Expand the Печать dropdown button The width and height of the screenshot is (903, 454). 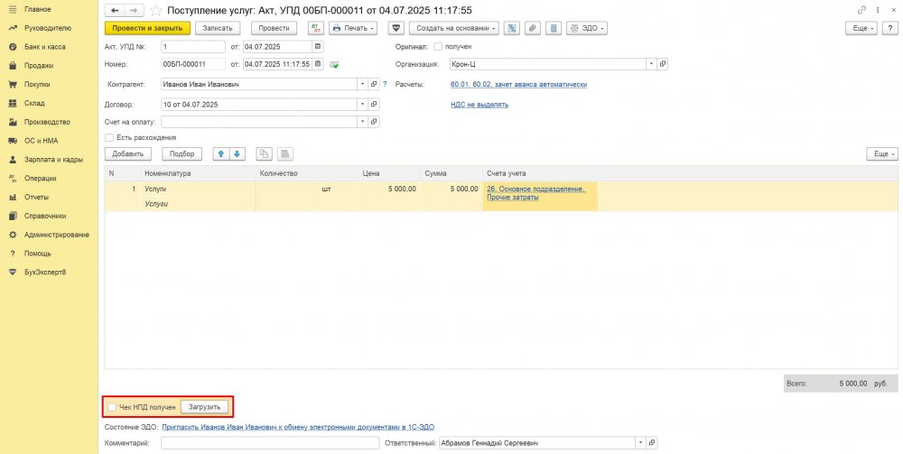(x=353, y=28)
